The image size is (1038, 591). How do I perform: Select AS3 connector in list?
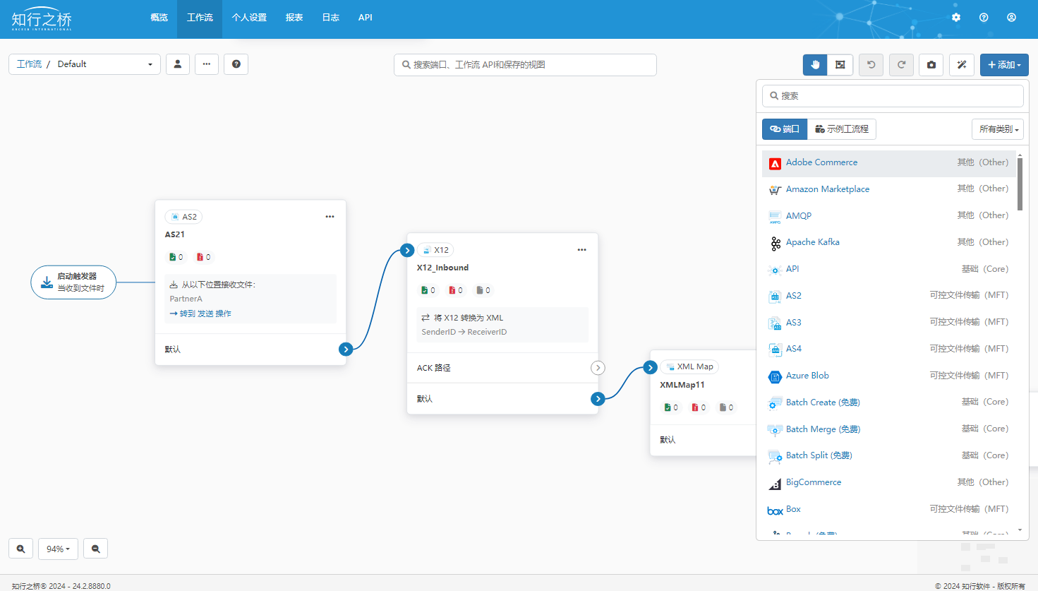click(889, 323)
